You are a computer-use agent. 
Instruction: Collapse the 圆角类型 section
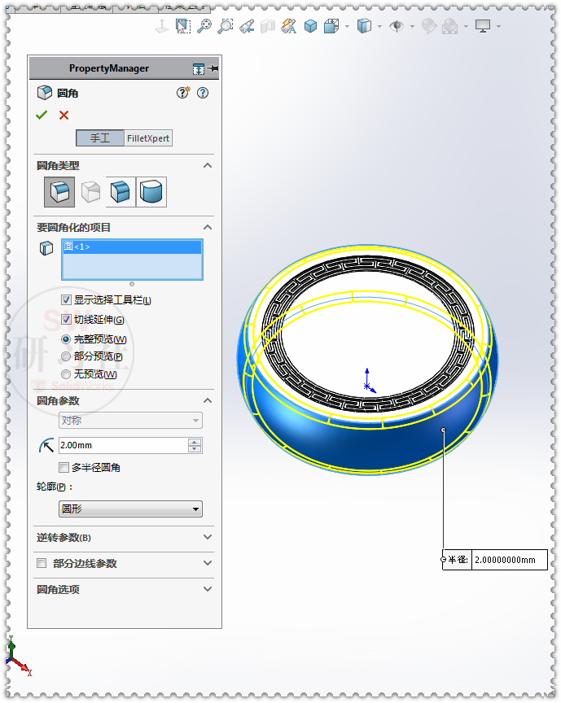tap(208, 165)
